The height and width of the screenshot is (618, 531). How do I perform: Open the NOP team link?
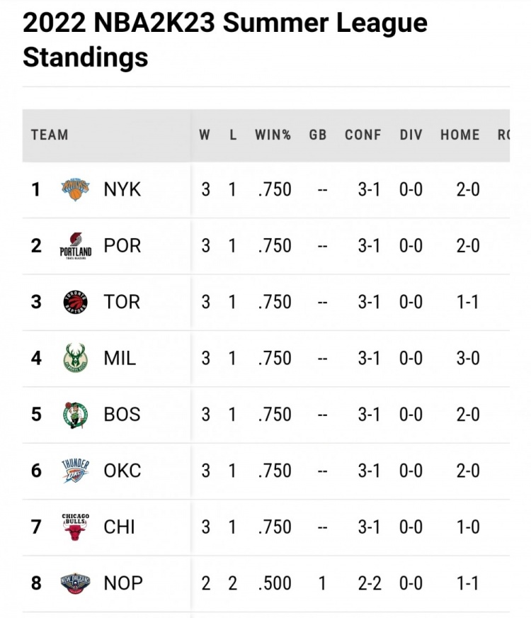pyautogui.click(x=123, y=583)
